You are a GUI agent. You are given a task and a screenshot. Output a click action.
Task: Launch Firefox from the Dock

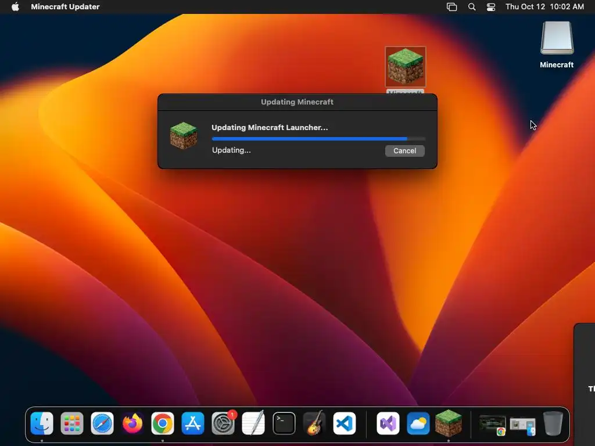[x=132, y=423]
